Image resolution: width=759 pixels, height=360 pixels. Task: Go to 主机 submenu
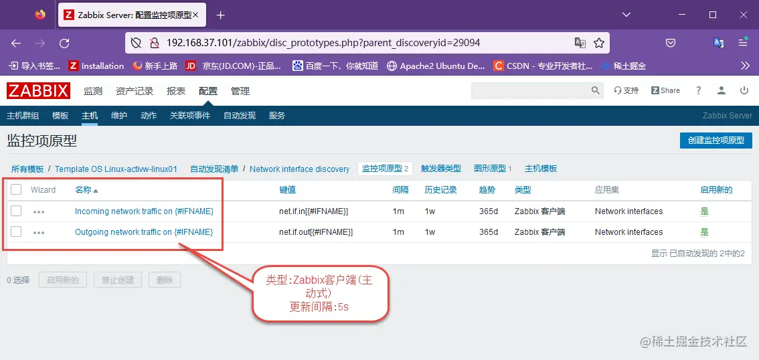pyautogui.click(x=90, y=116)
